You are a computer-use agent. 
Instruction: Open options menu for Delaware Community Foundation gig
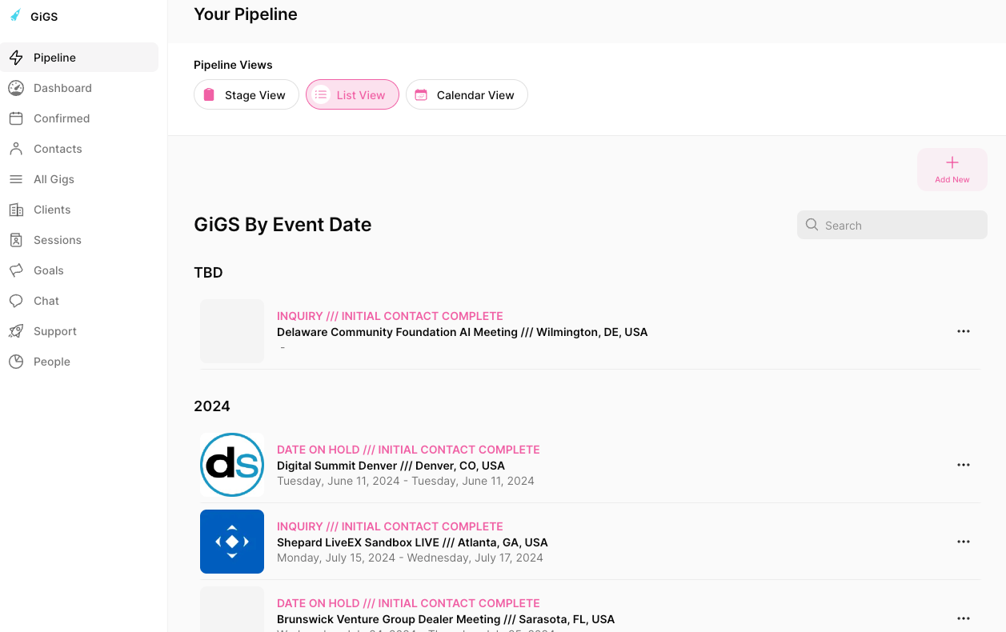[964, 331]
